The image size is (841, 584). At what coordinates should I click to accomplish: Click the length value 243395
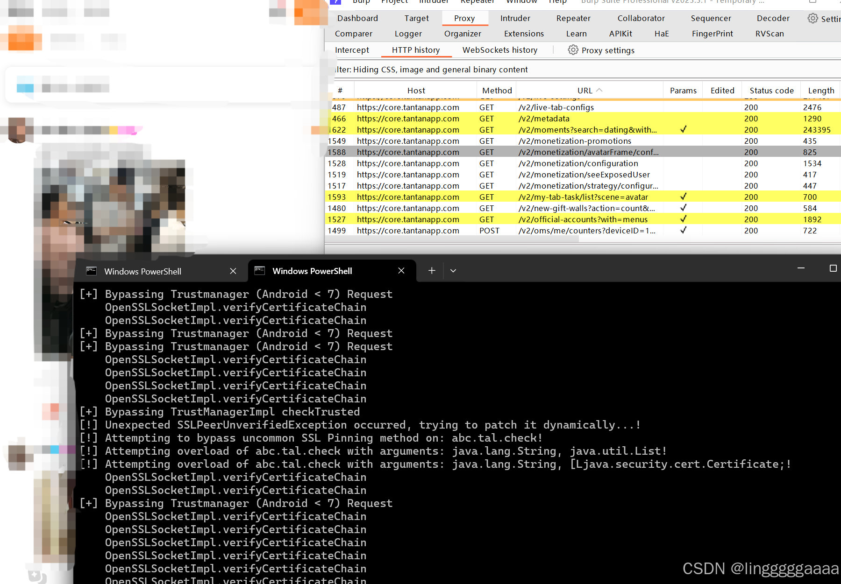(x=817, y=130)
